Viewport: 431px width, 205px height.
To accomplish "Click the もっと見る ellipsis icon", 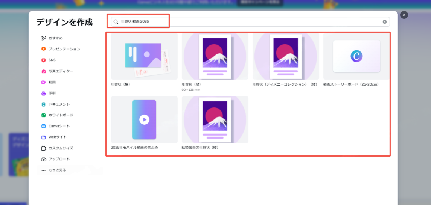I will (43, 170).
